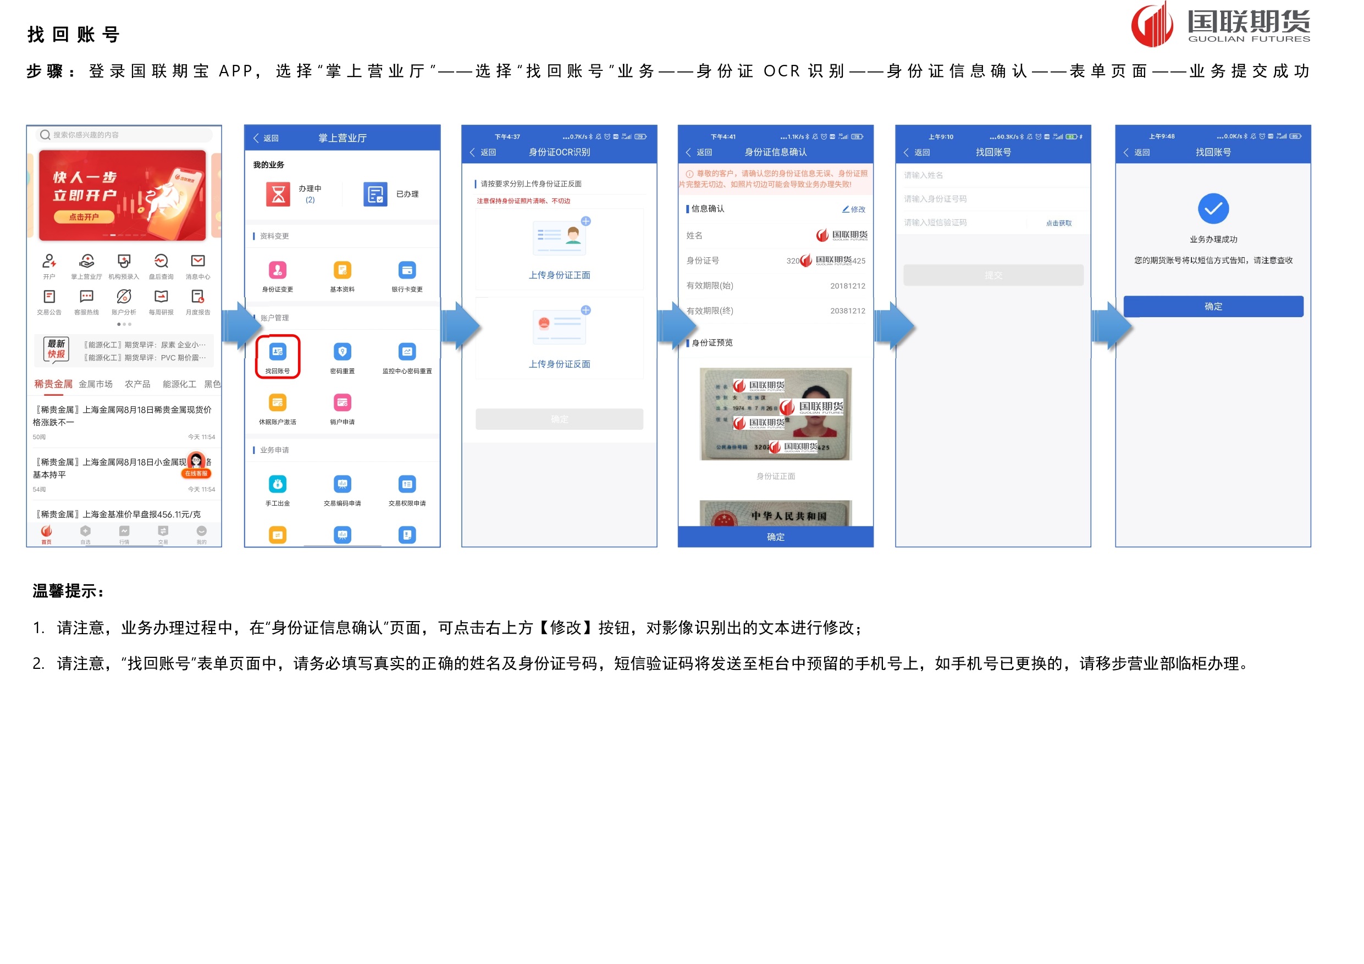This screenshot has width=1364, height=964.
Task: Tap the 月度报告 icon
Action: (x=198, y=297)
